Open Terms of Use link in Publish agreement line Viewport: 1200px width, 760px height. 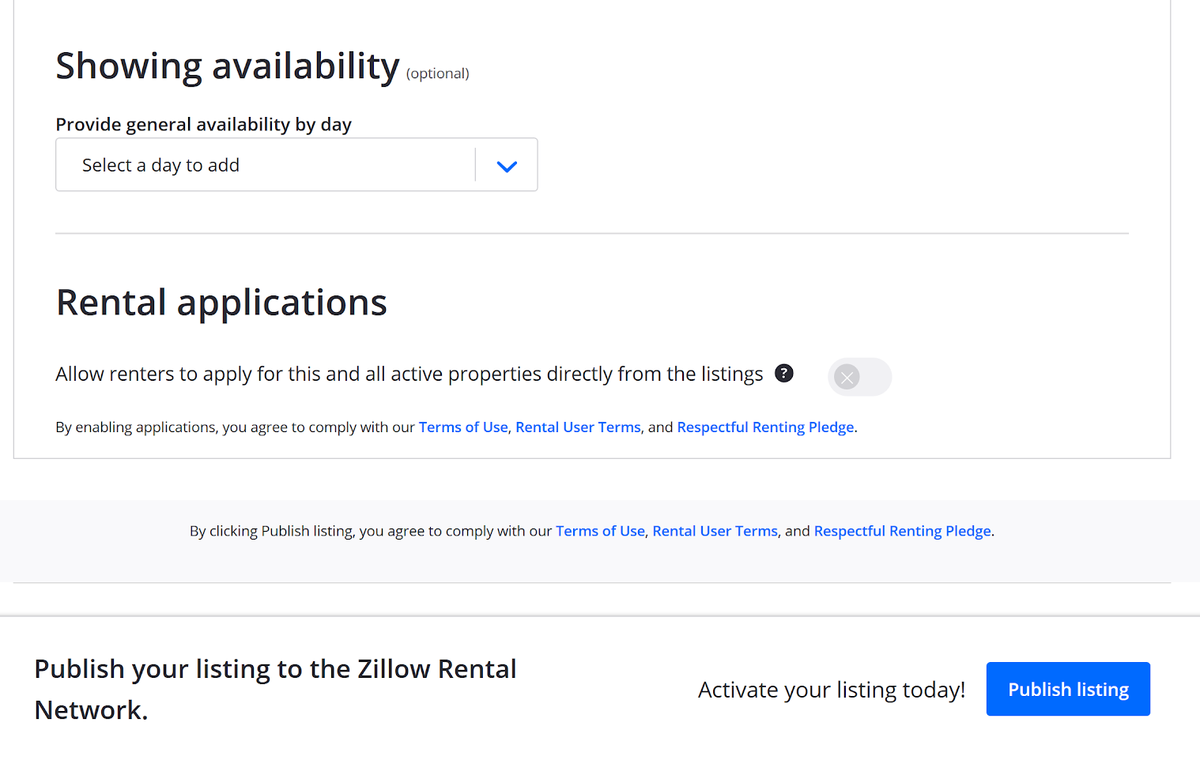[600, 531]
